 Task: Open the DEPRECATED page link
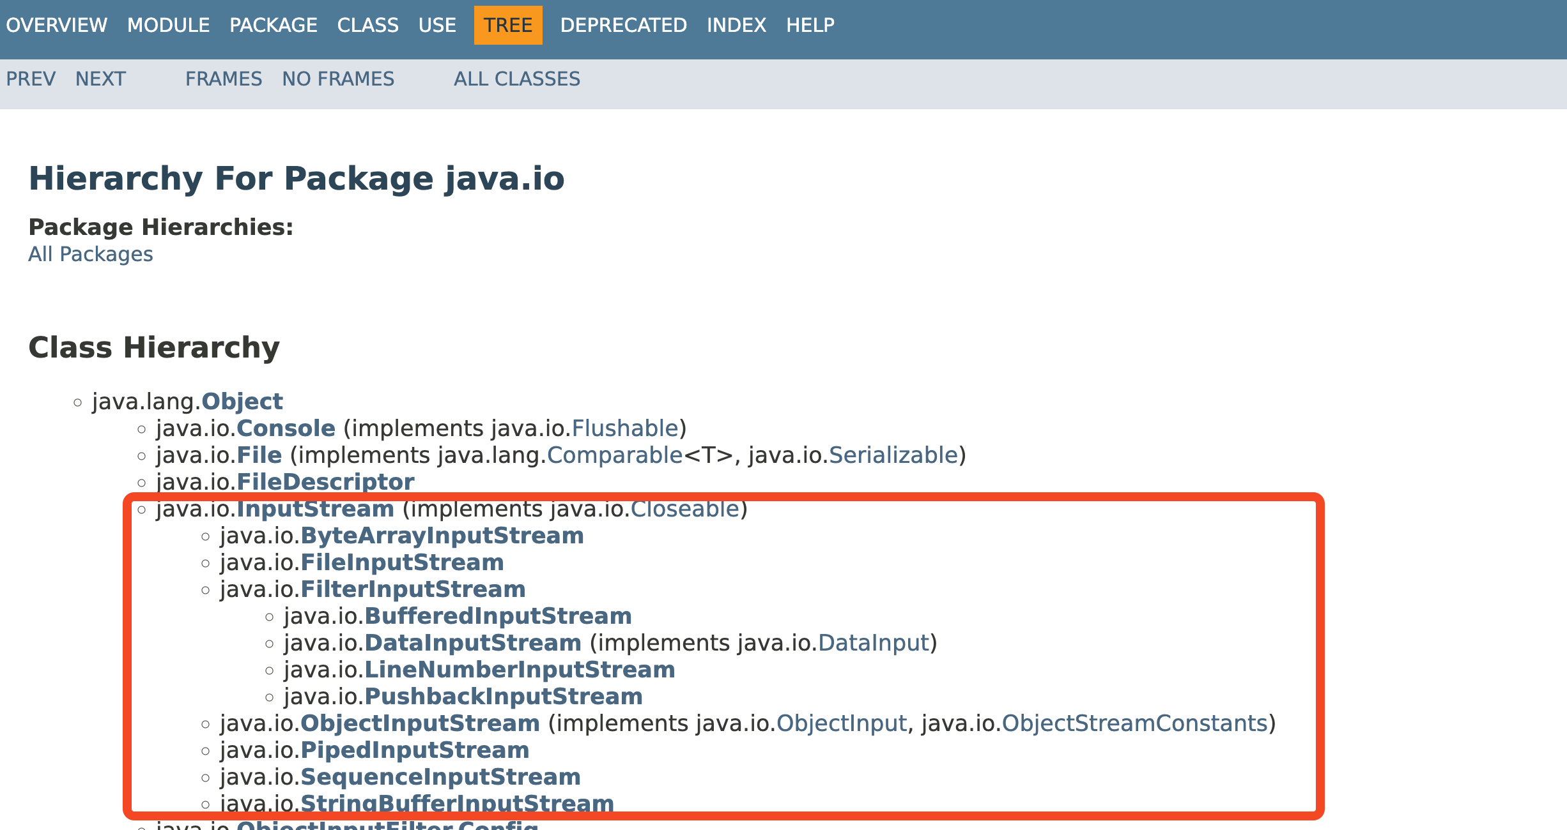(x=623, y=25)
